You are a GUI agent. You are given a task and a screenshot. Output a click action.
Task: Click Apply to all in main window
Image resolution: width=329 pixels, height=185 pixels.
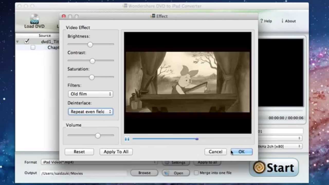(207, 162)
